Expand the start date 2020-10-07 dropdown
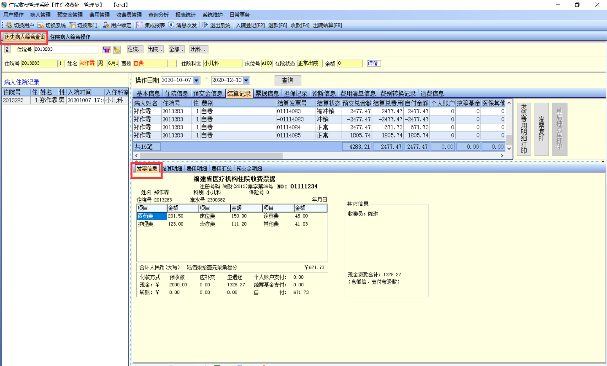Viewport: 607px width, 366px height. coord(197,80)
